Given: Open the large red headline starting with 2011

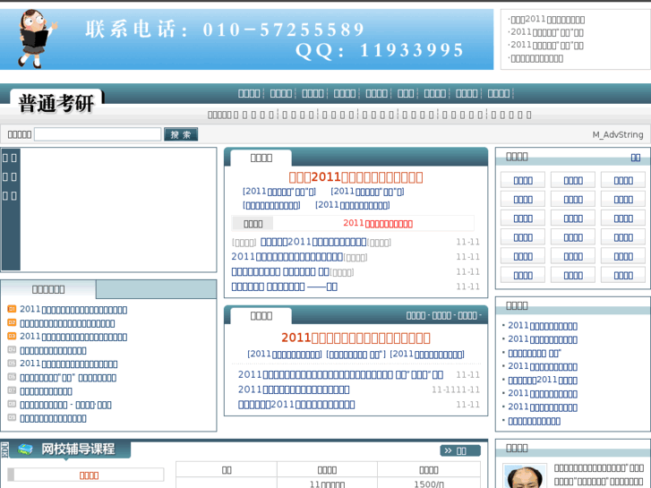Looking at the screenshot, I should pos(355,338).
